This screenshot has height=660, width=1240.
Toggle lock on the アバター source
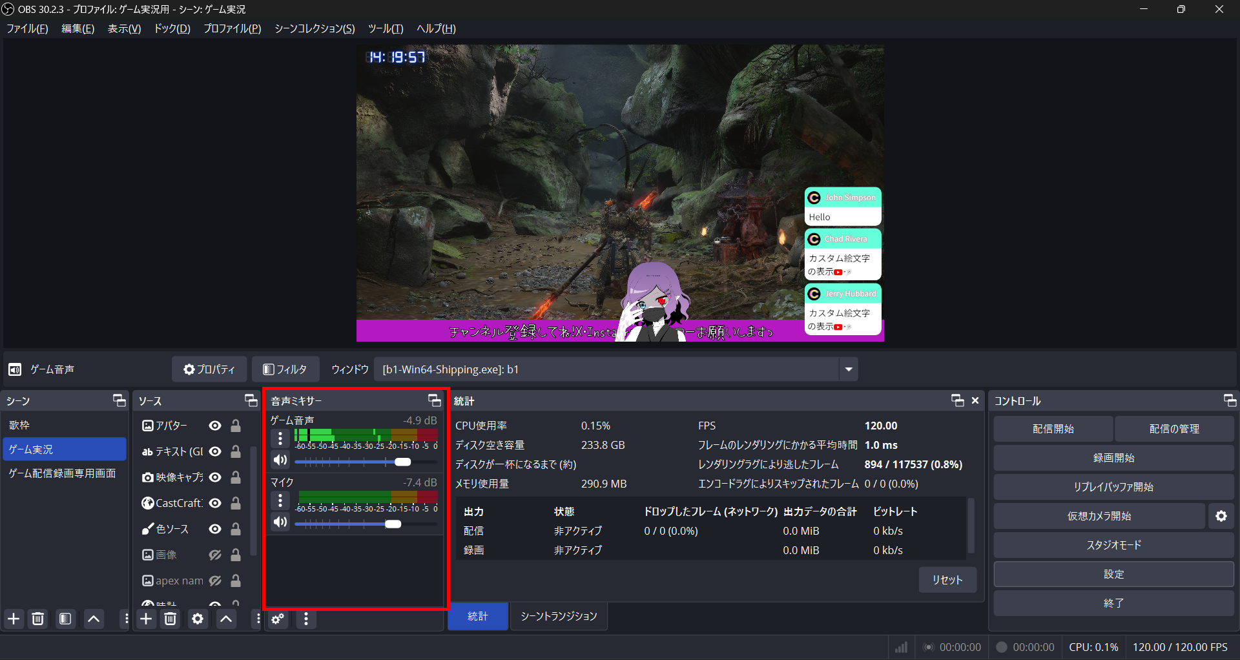click(236, 426)
